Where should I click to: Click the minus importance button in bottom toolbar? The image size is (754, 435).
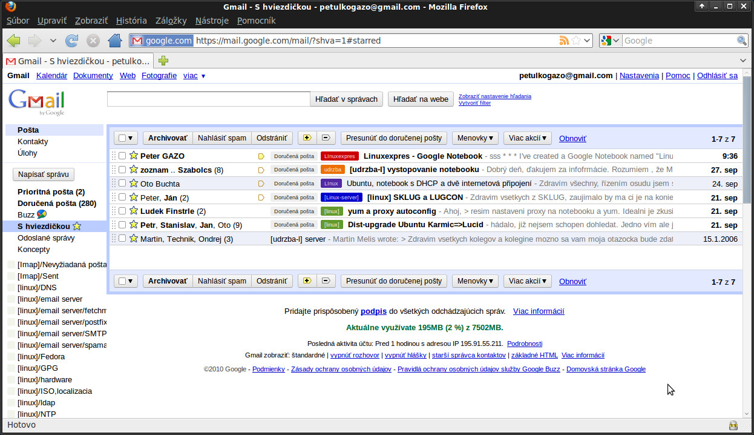click(x=326, y=281)
